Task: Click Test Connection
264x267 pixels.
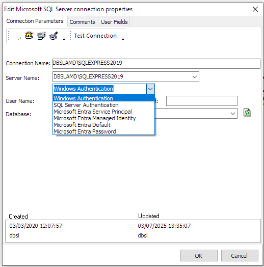Action: pyautogui.click(x=95, y=36)
